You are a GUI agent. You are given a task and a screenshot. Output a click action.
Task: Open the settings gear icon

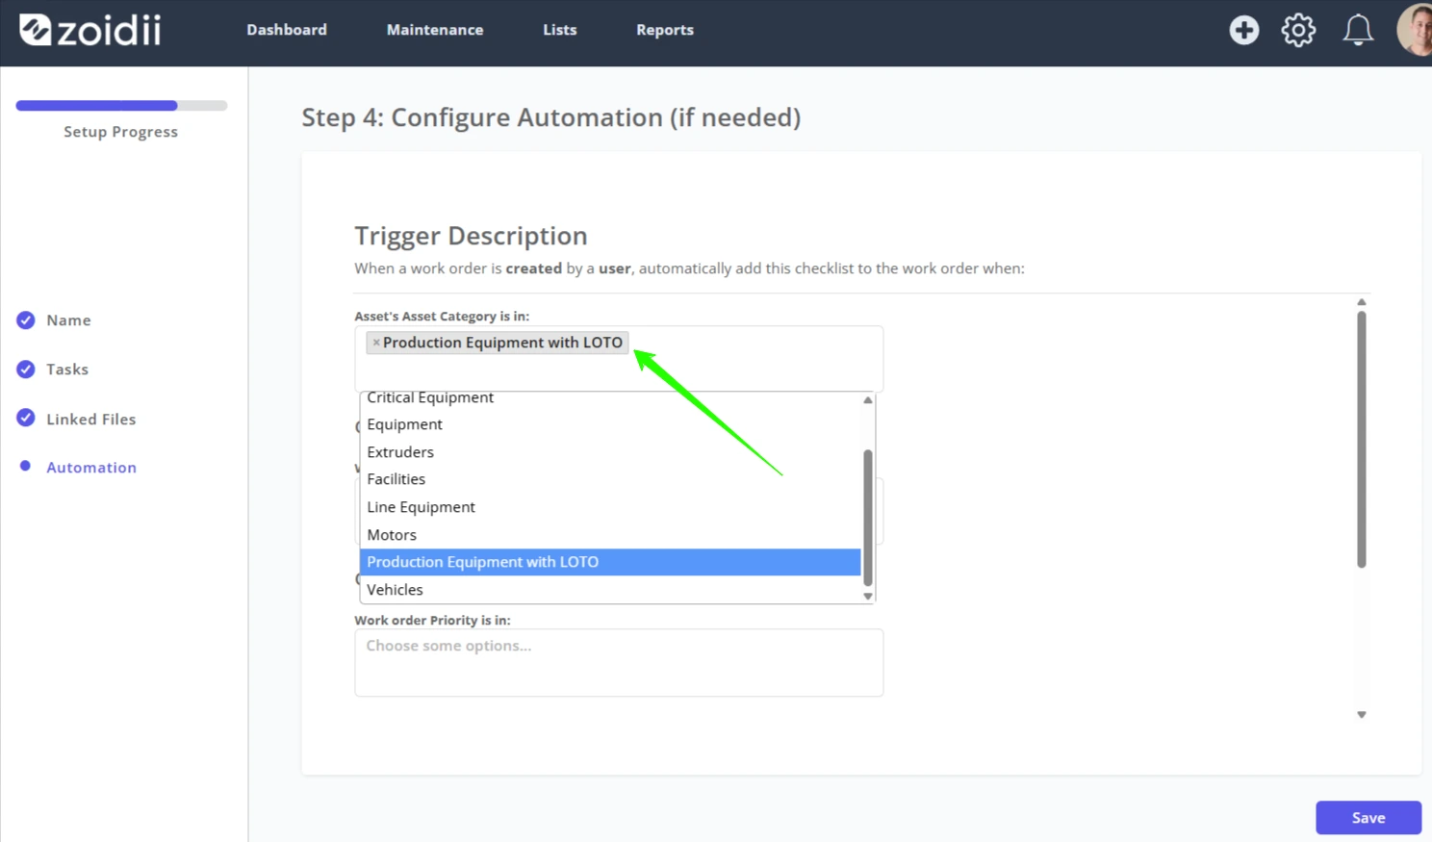[1298, 30]
